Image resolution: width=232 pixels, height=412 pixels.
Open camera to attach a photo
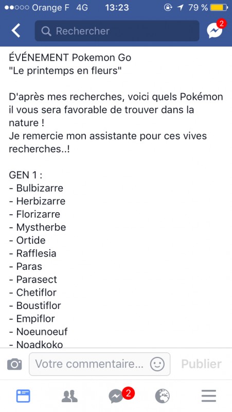coord(14,364)
